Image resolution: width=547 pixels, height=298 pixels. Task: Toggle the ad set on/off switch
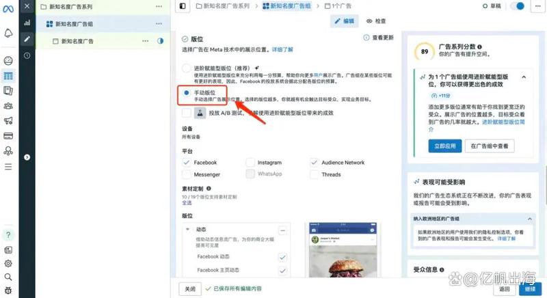pos(518,6)
